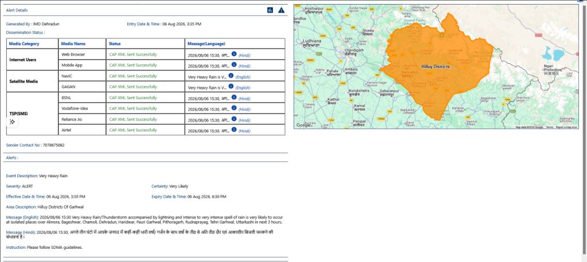Open message info icon in Mobile App row
Screen dimensions: 587x262
(x=234, y=65)
